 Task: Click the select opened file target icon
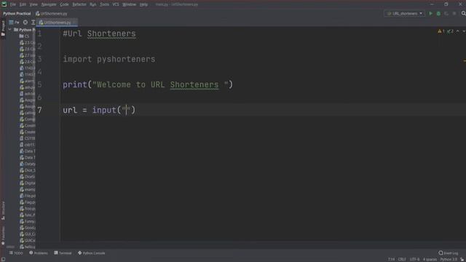click(25, 23)
